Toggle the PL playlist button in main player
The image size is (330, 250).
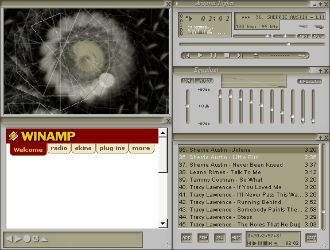pyautogui.click(x=318, y=36)
